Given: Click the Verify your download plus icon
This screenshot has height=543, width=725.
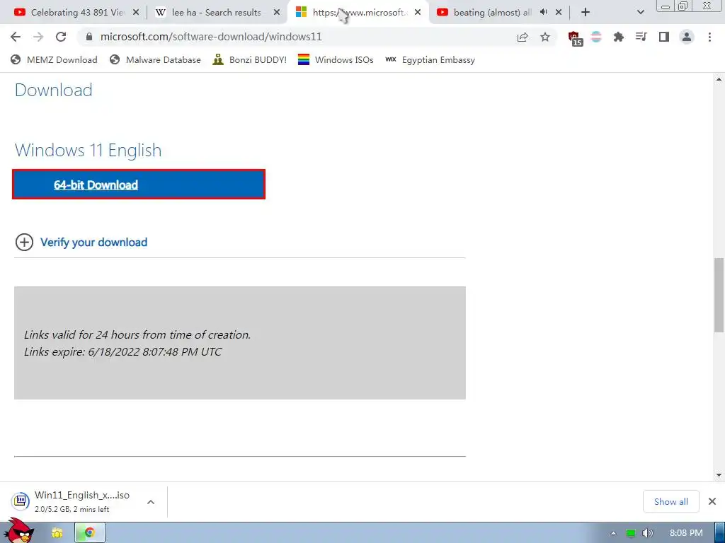Looking at the screenshot, I should (25, 242).
